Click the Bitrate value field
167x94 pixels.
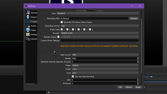pyautogui.click(x=104, y=58)
